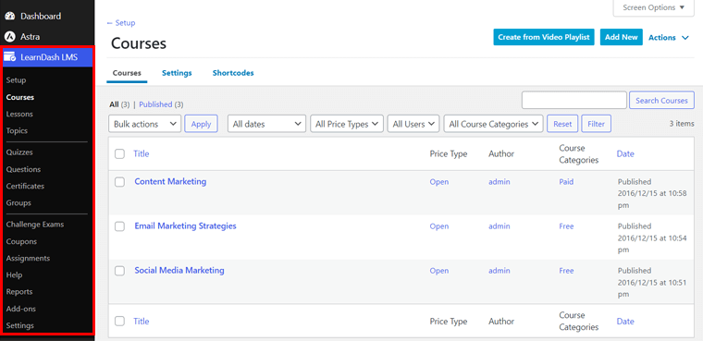Click the LearnDash LMS menu icon
This screenshot has width=703, height=341.
pos(10,57)
